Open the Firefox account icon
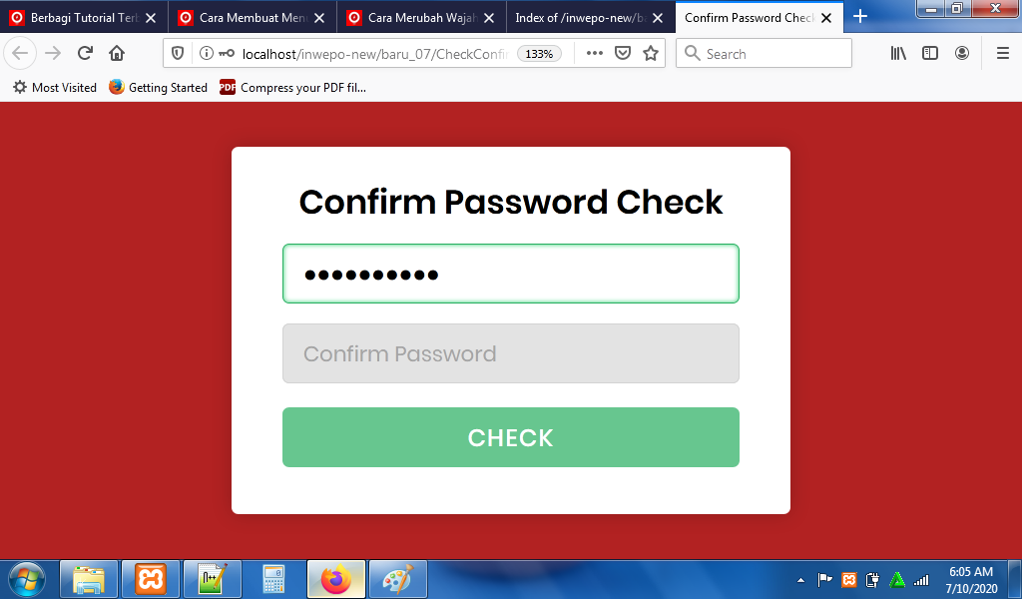The width and height of the screenshot is (1022, 599). coord(962,54)
